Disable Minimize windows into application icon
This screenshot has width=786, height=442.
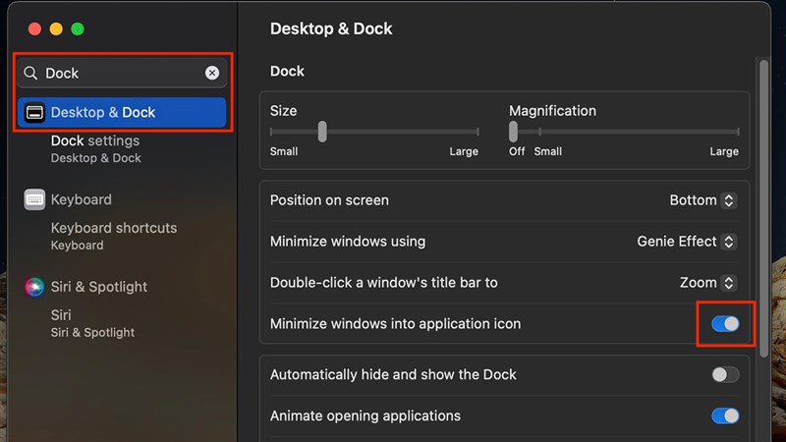tap(724, 324)
